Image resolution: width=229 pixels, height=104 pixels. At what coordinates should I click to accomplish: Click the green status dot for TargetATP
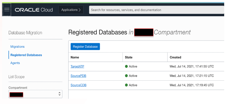pos(126,66)
